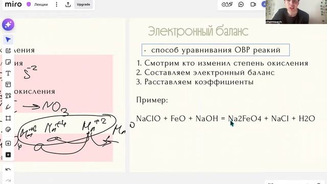Click the Upgrade button
327x184 pixels.
(83, 5)
